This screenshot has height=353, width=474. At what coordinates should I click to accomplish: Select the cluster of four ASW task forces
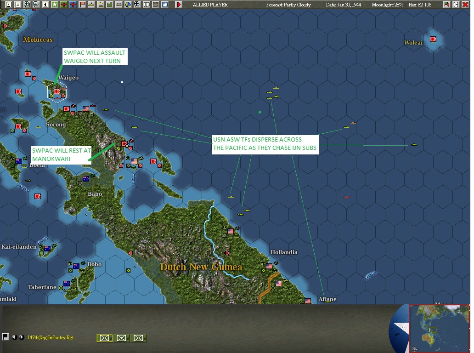point(273,93)
